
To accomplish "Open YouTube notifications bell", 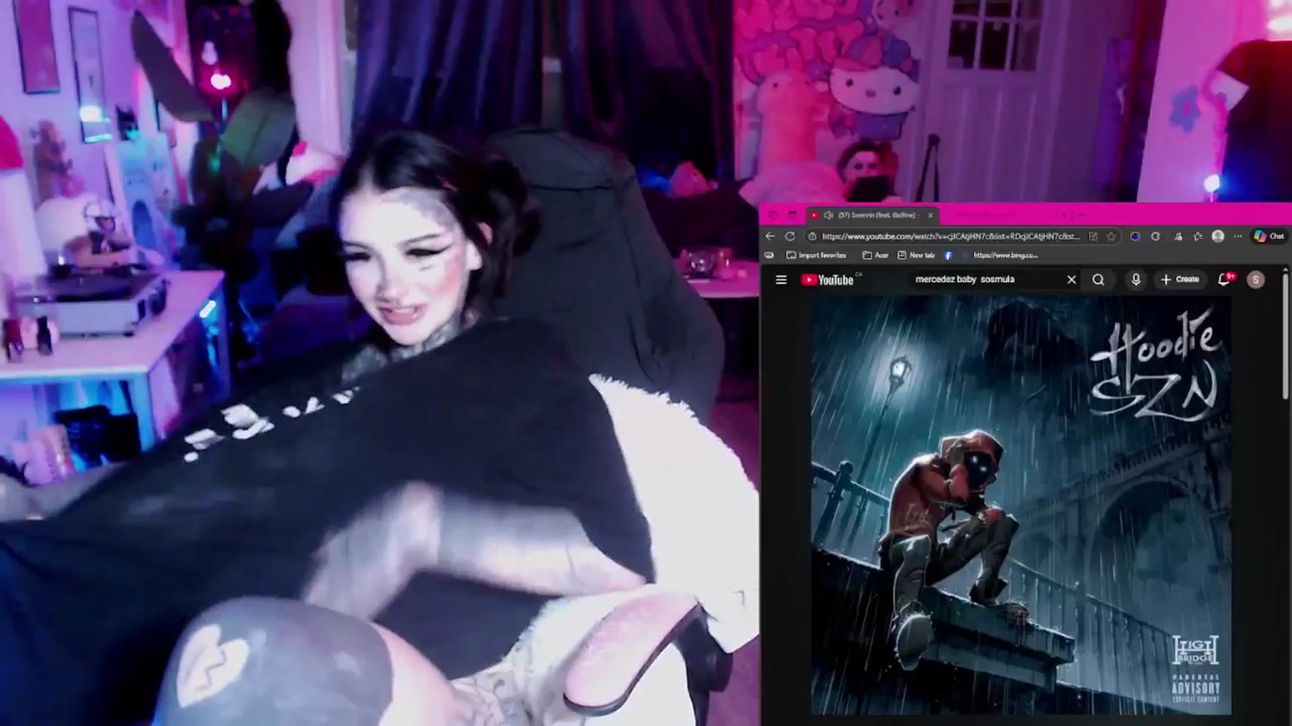I will [1224, 280].
